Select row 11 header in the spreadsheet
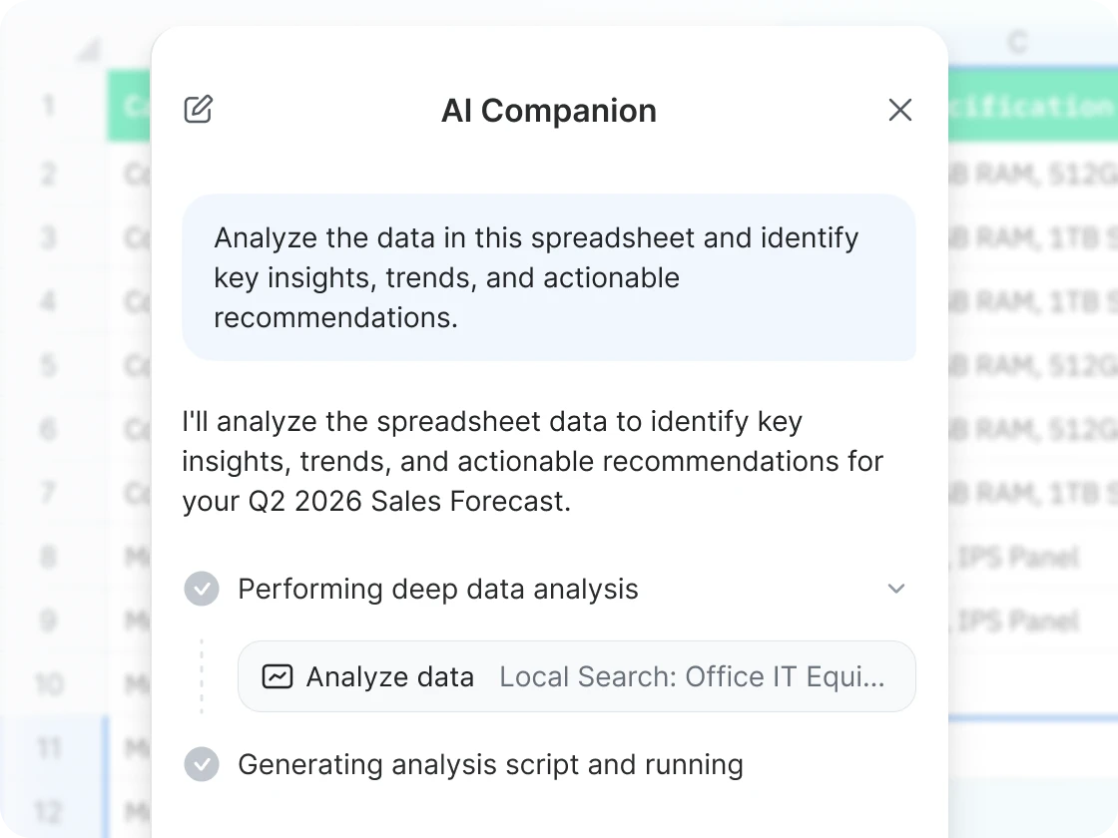 tap(50, 748)
